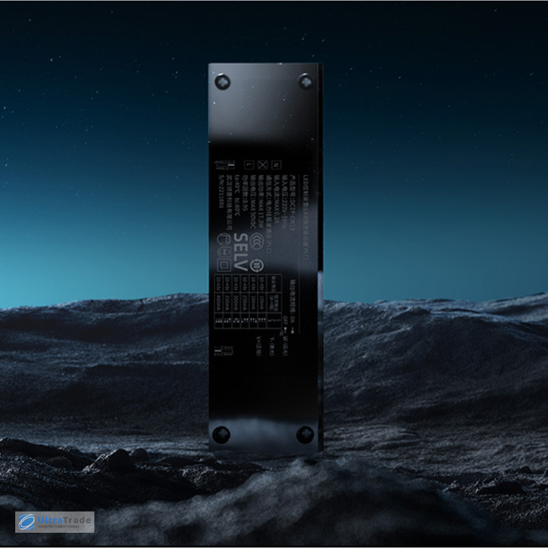Image resolution: width=548 pixels, height=548 pixels.
Task: Click the UltraTrade brand name text
Action: [x=65, y=520]
